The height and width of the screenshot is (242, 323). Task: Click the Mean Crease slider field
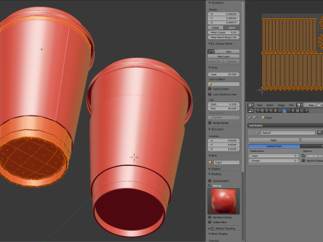pos(223,32)
